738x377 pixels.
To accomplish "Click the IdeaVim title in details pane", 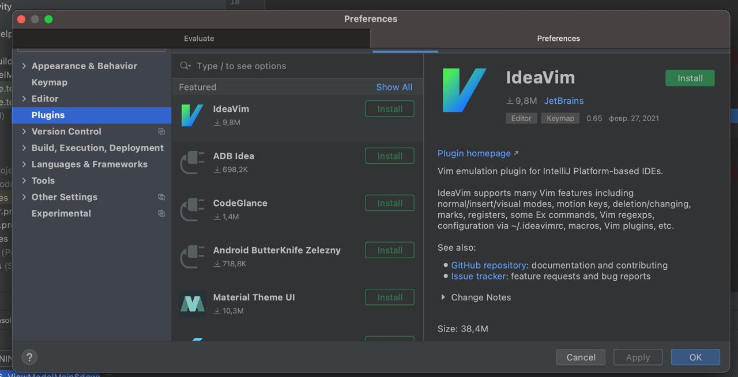I will 540,78.
